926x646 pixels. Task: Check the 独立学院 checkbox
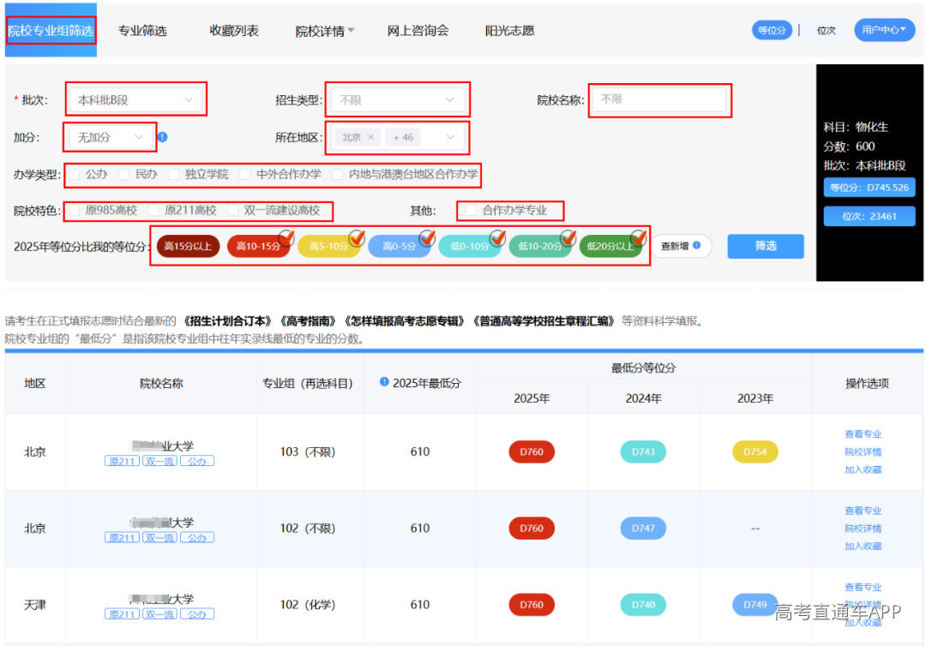point(174,174)
